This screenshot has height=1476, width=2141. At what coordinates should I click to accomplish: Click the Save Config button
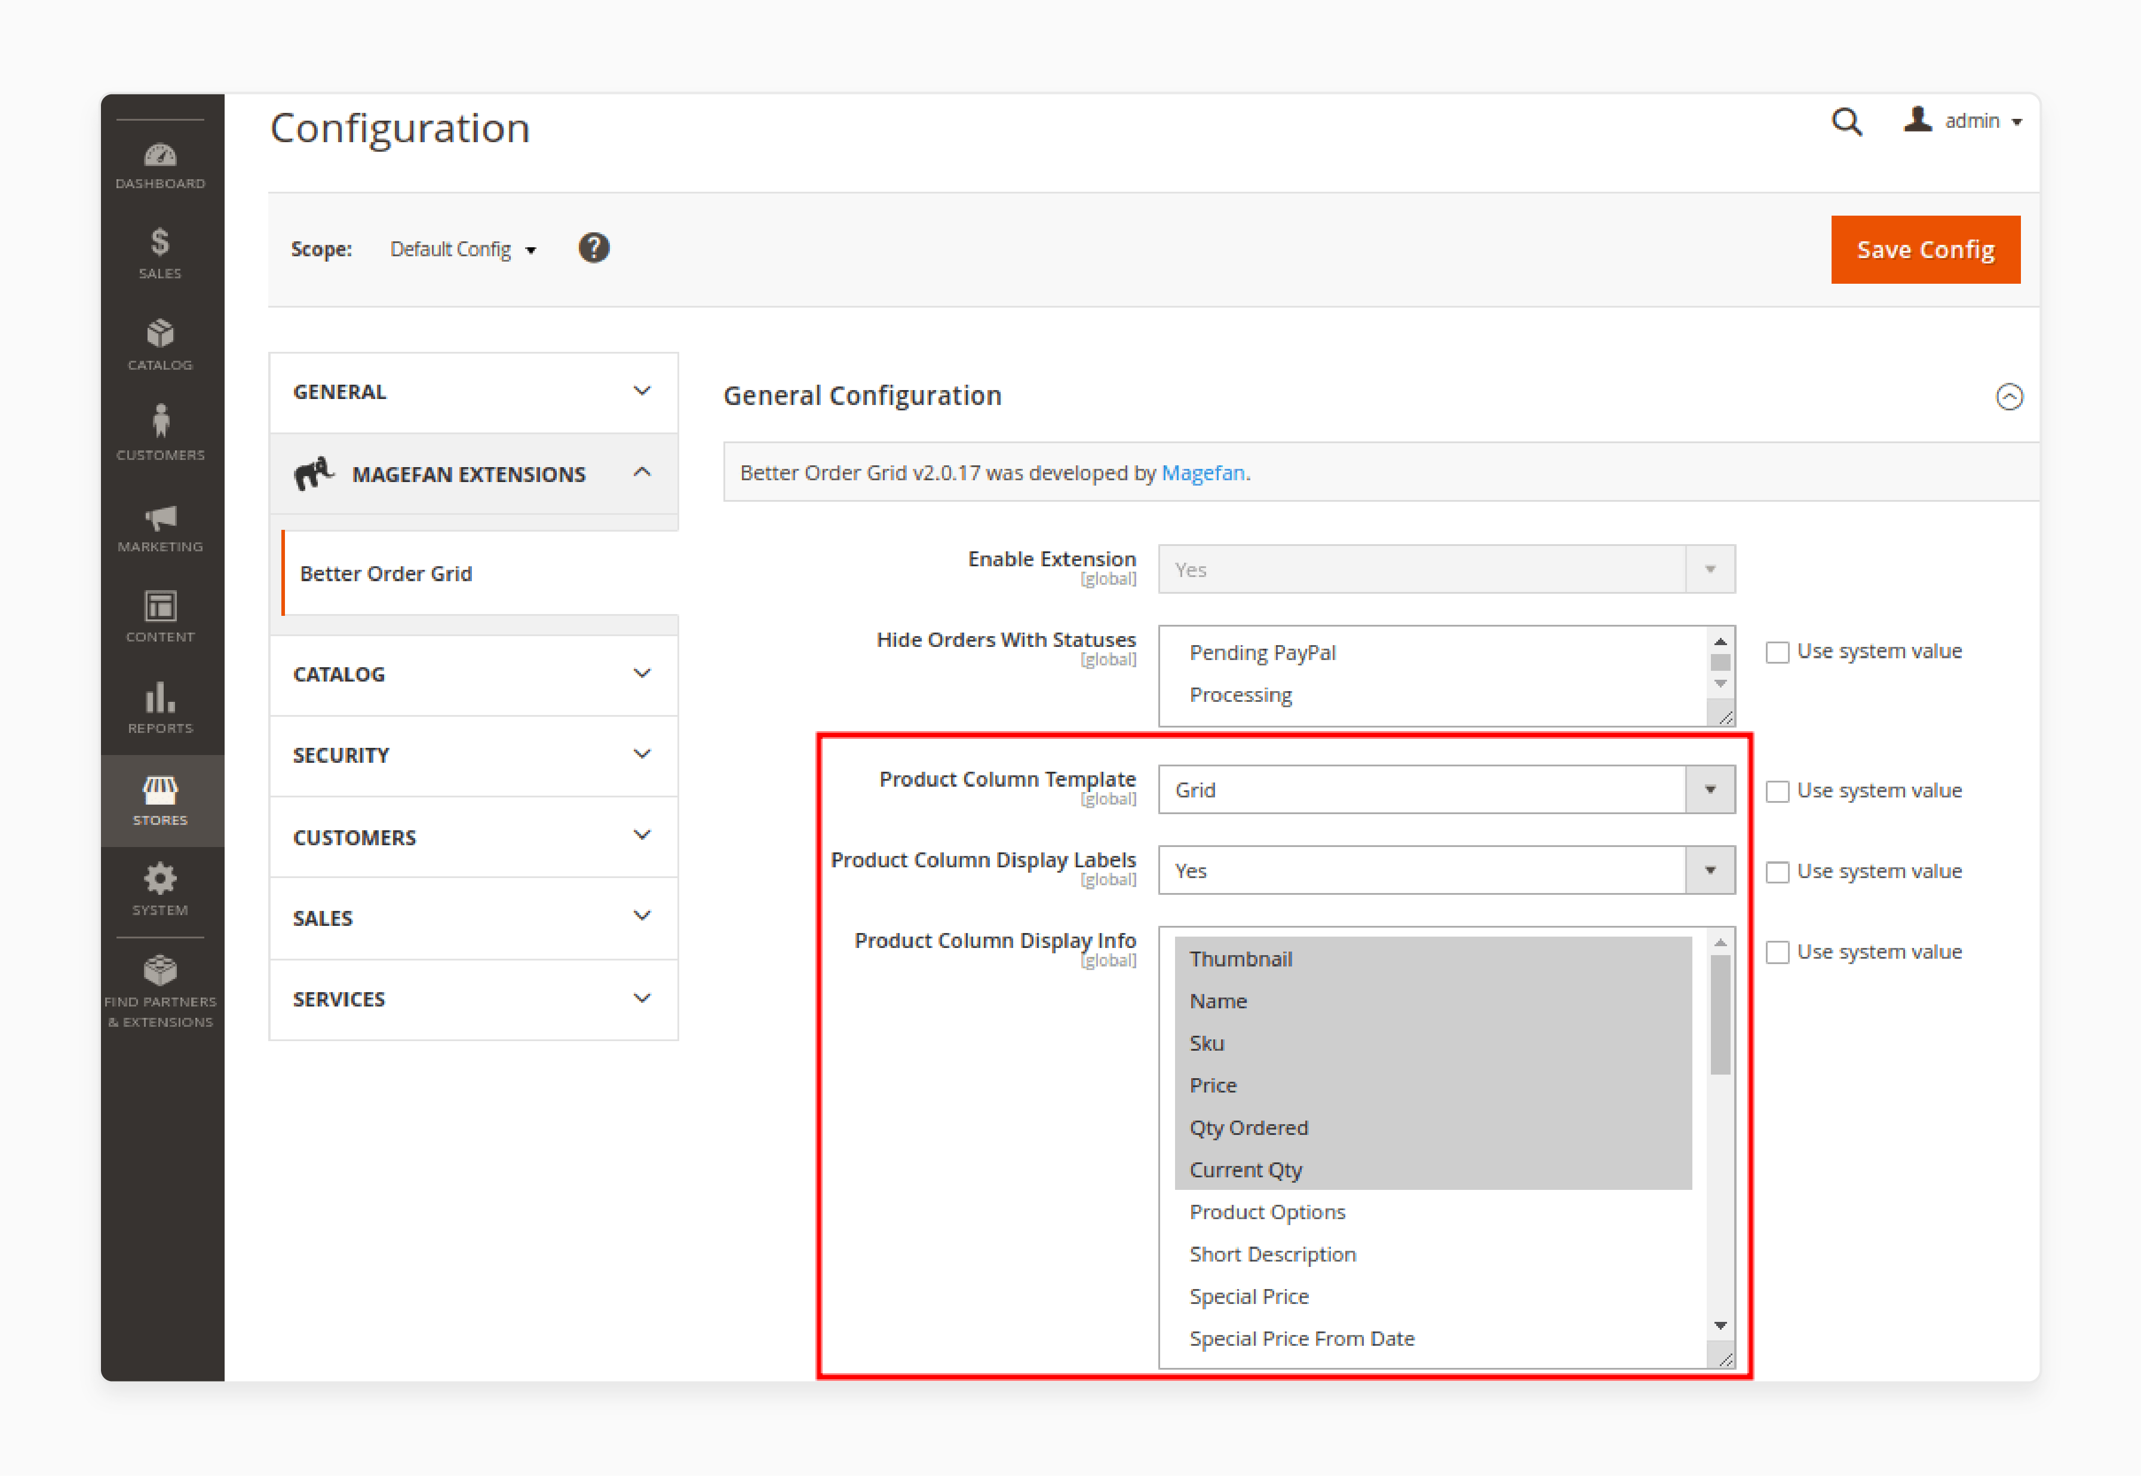(1925, 250)
